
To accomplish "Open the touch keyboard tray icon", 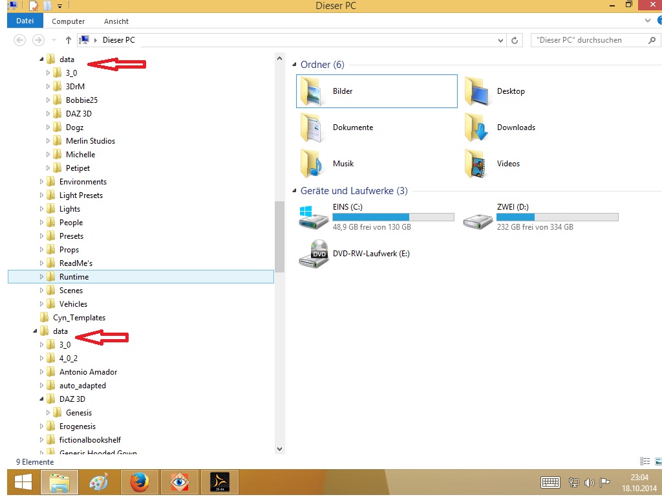I will (550, 482).
